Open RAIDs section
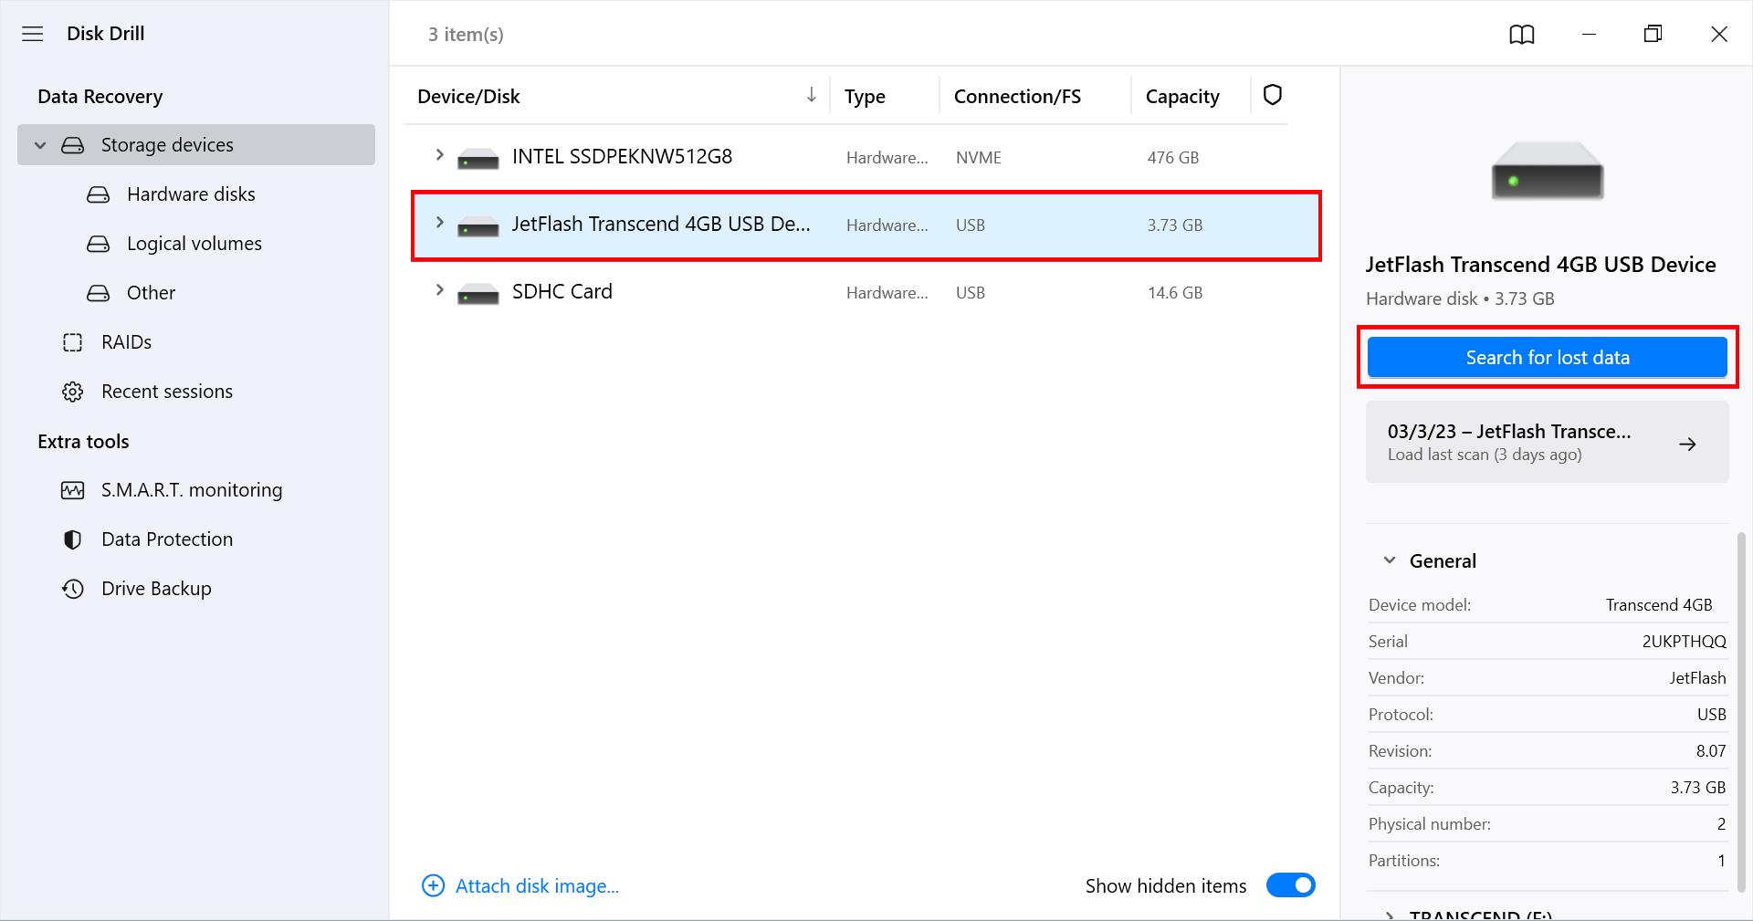1753x921 pixels. (126, 342)
